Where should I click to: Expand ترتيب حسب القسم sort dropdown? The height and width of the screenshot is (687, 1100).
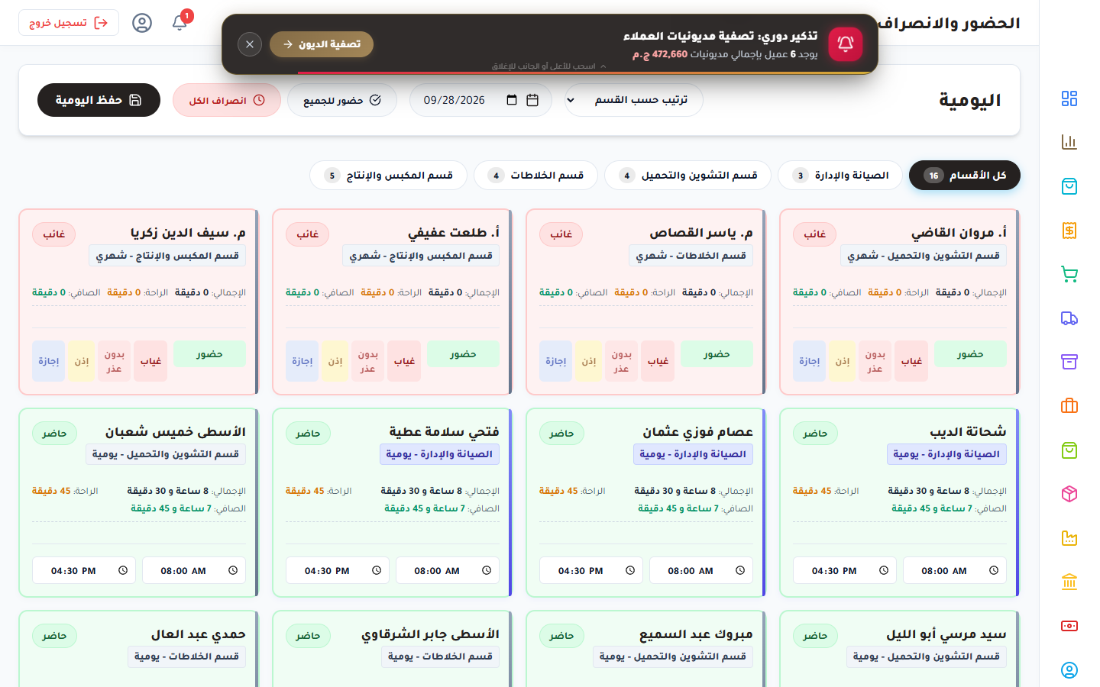point(634,100)
